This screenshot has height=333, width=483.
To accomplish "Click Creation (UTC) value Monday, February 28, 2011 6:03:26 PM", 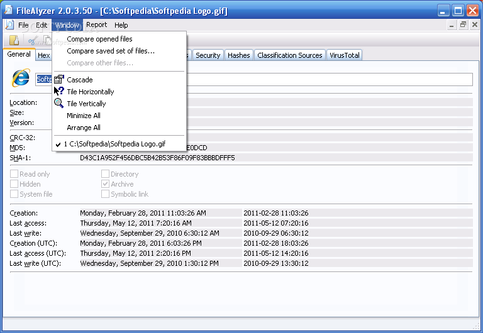I will pyautogui.click(x=141, y=243).
